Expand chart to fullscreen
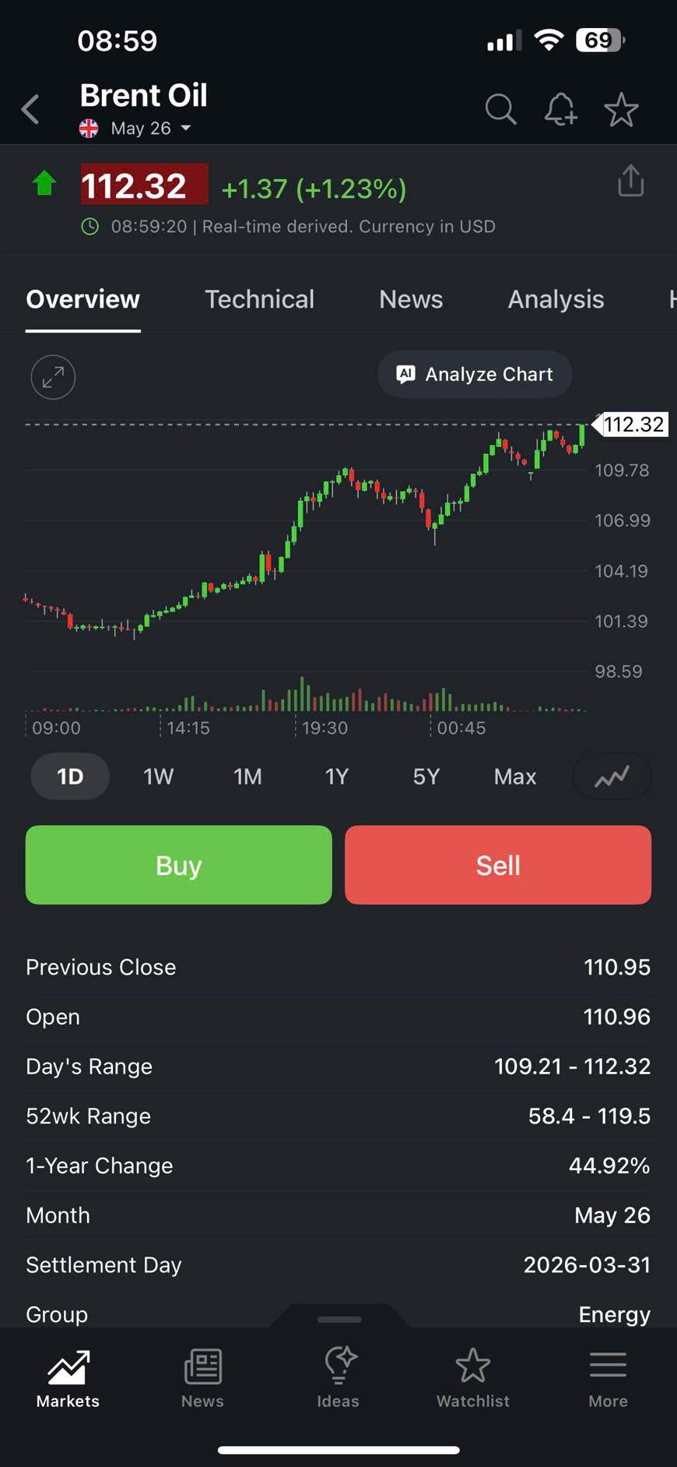 click(53, 377)
